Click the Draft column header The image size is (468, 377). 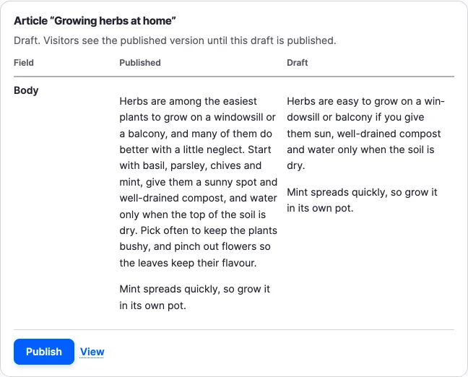[298, 63]
